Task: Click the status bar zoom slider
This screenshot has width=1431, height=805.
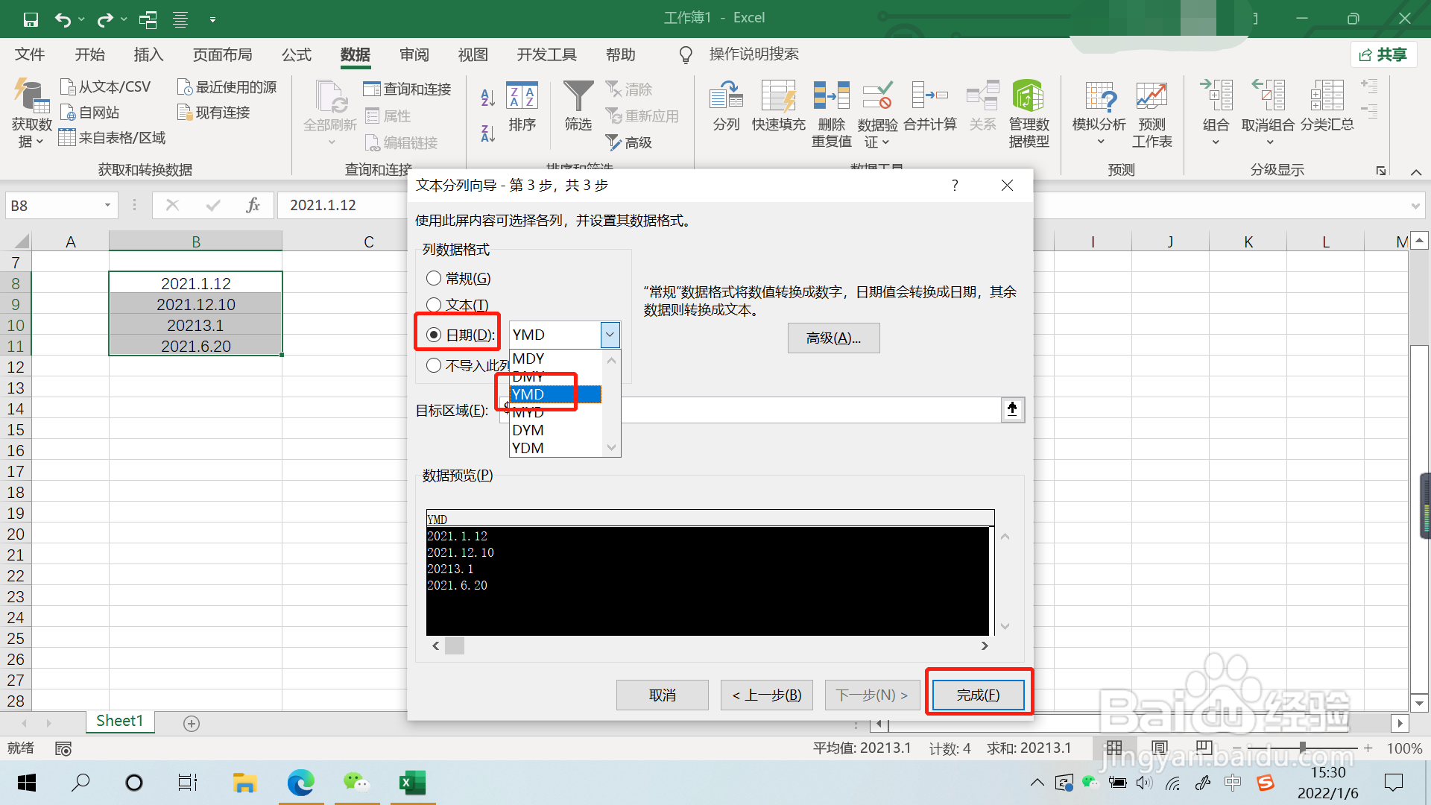Action: coord(1302,748)
